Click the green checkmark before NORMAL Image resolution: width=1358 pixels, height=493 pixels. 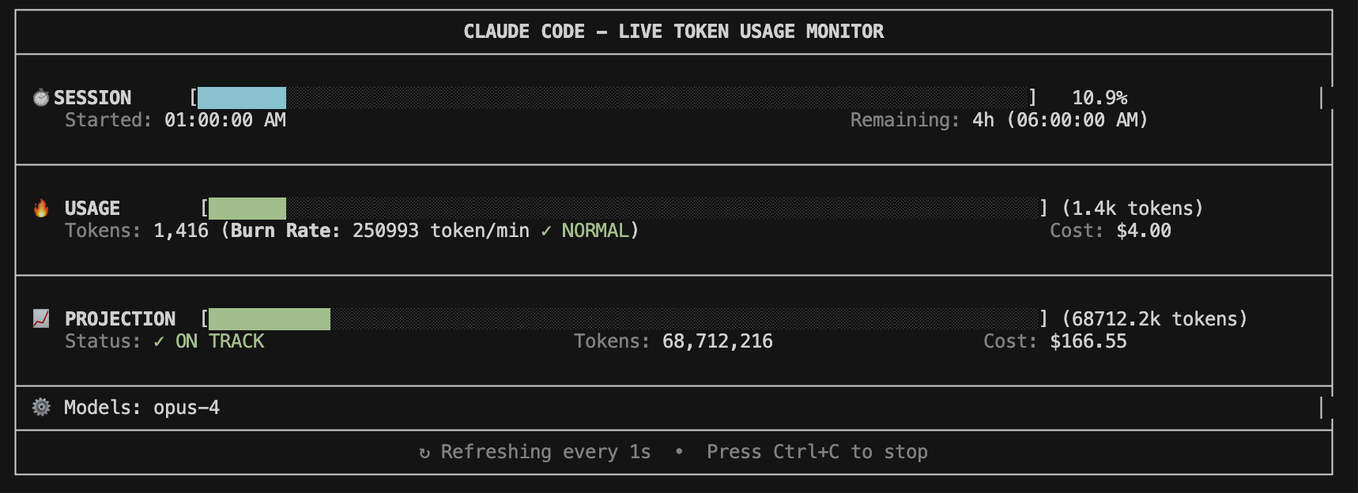click(x=546, y=231)
